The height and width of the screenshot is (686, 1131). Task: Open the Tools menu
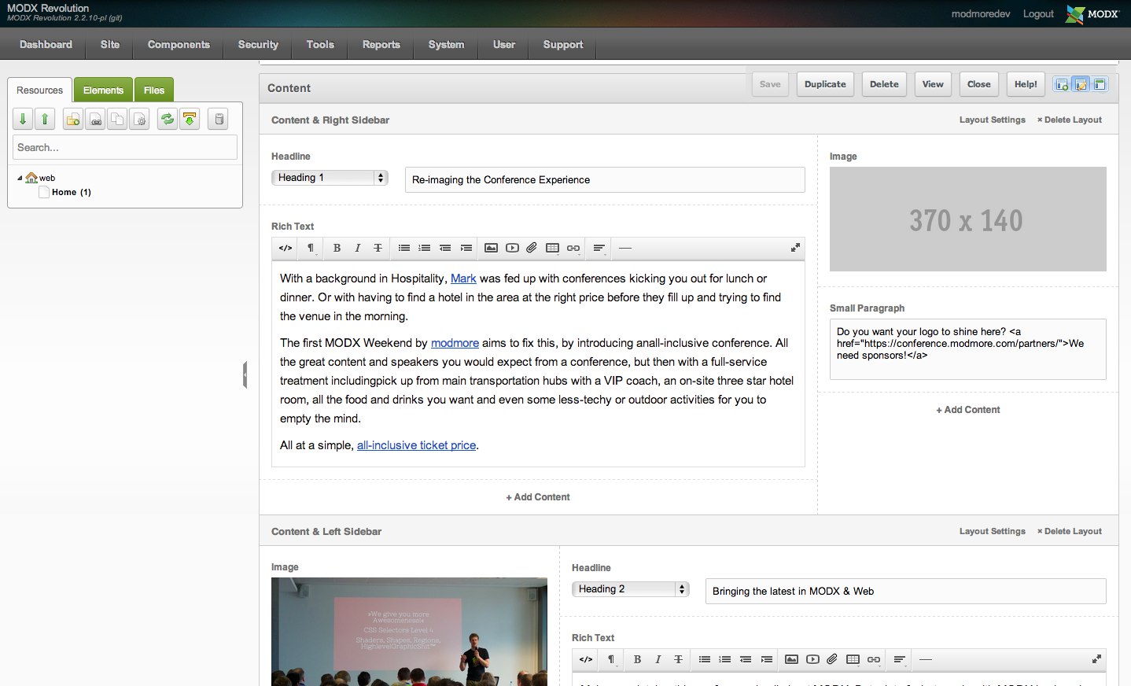320,45
